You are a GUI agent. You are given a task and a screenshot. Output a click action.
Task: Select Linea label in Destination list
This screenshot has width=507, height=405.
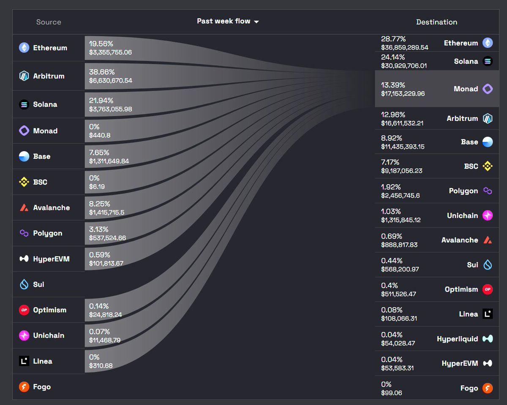tap(469, 314)
